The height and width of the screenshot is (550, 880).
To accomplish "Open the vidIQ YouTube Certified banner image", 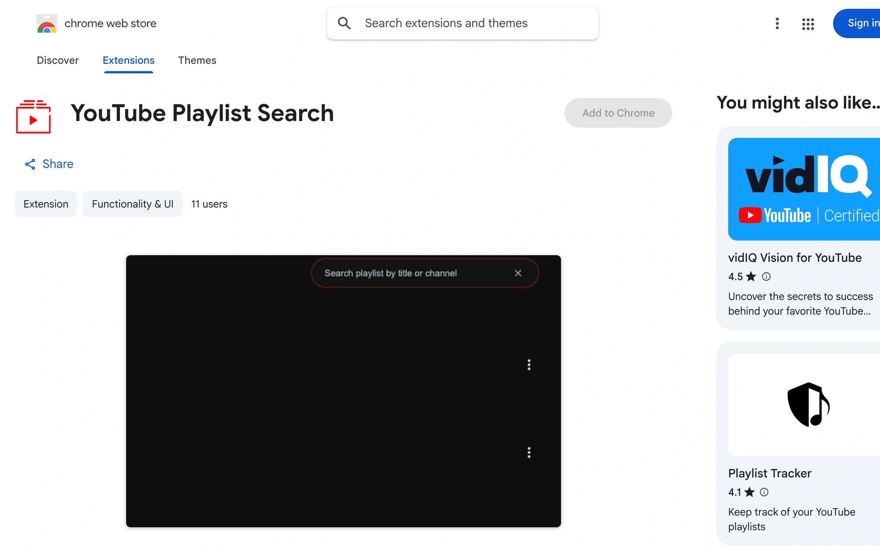I will coord(804,189).
